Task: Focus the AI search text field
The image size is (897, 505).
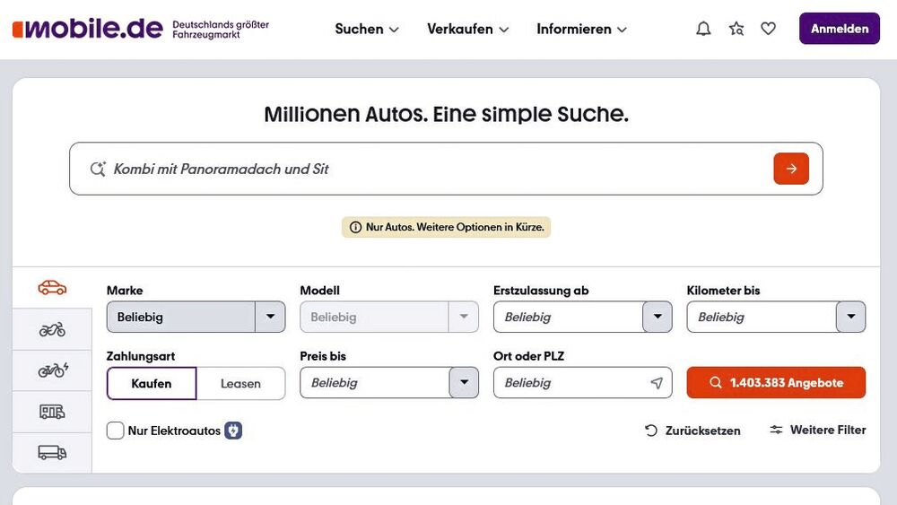Action: [x=431, y=169]
